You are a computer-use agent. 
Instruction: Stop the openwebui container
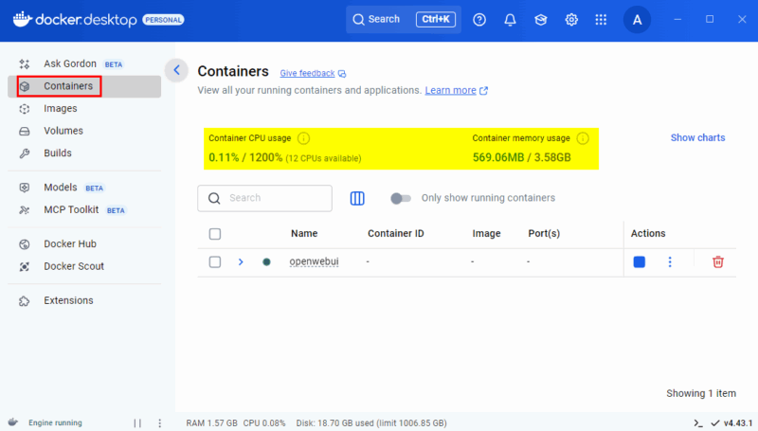pos(639,261)
